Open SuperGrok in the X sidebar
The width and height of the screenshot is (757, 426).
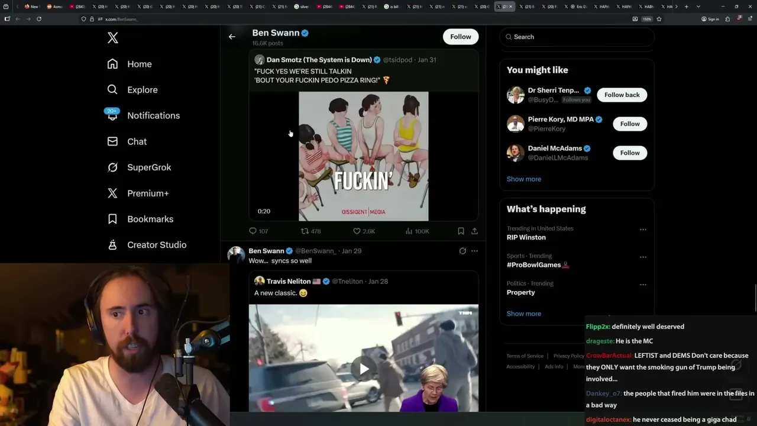tap(140, 167)
